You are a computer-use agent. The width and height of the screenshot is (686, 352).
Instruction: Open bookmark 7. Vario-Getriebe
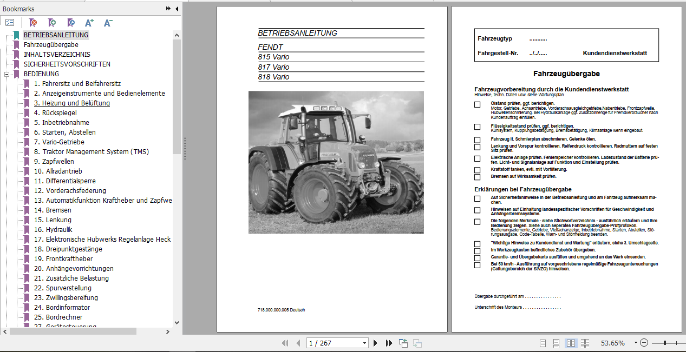59,142
